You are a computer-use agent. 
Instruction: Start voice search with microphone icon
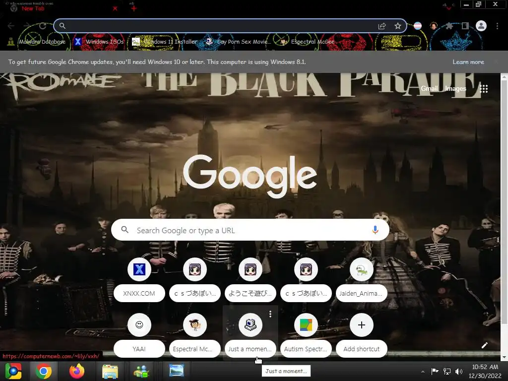375,230
